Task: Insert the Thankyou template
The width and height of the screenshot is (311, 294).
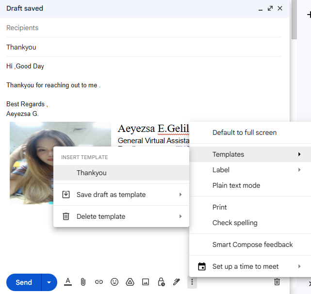Action: coord(121,173)
